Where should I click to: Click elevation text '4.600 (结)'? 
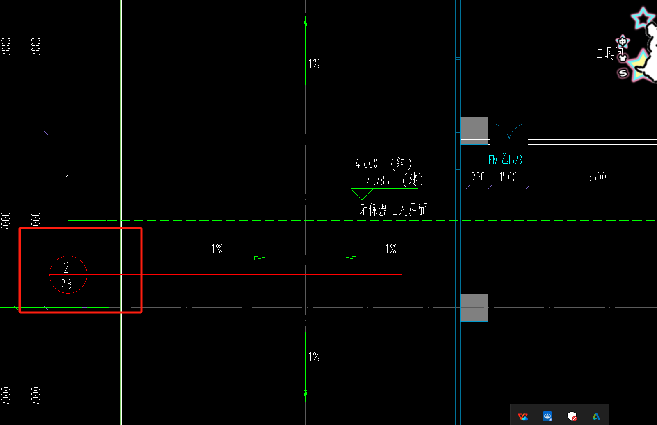383,163
